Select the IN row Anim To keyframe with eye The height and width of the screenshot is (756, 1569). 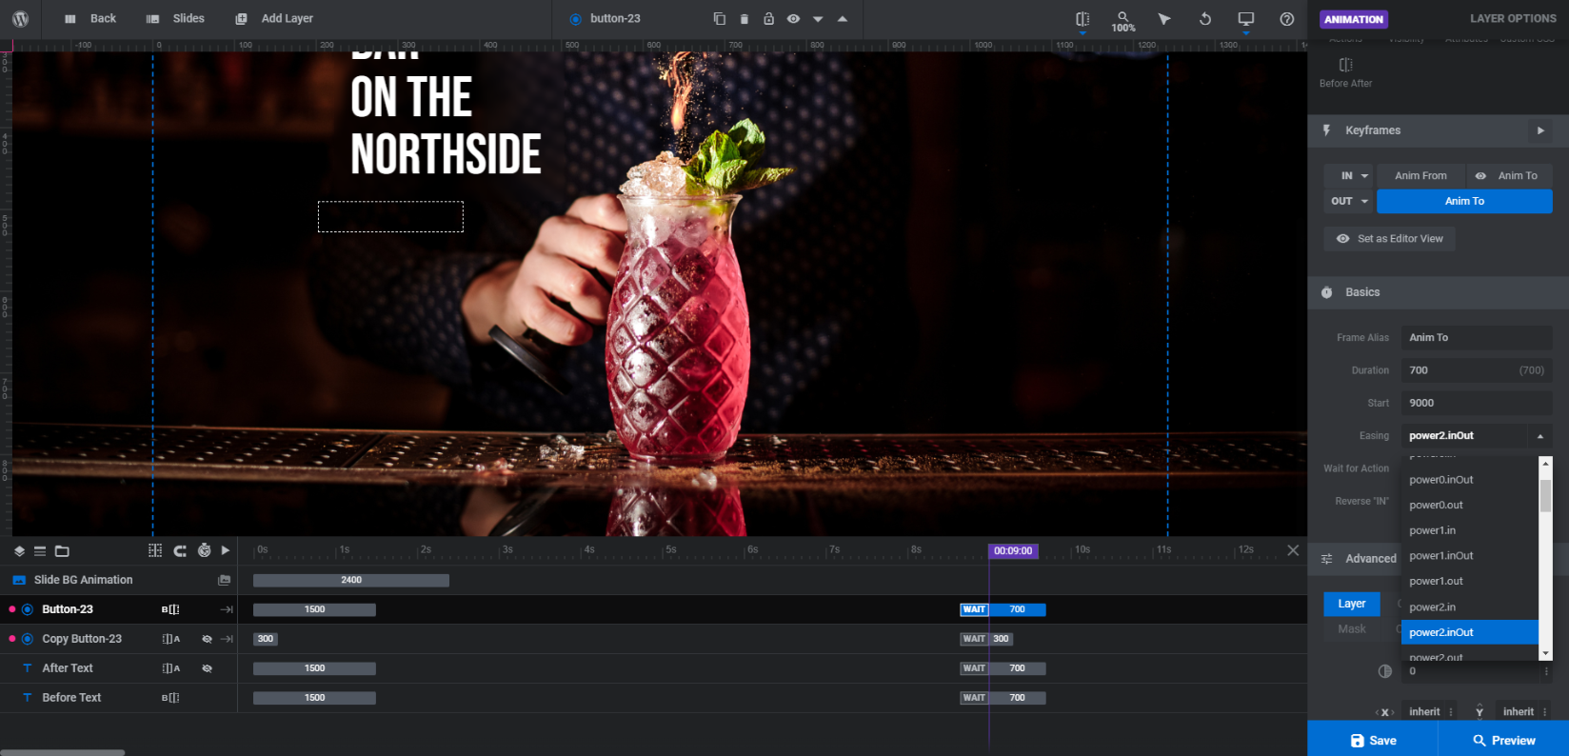click(1509, 175)
